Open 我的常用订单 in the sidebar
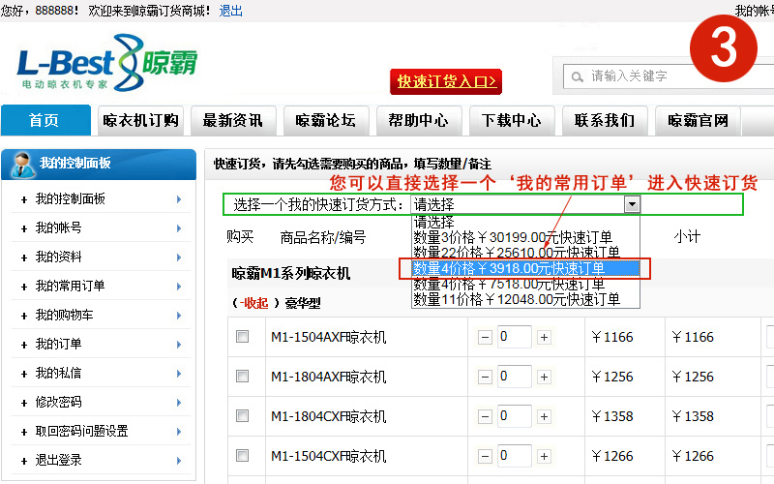The image size is (774, 484). [x=70, y=286]
